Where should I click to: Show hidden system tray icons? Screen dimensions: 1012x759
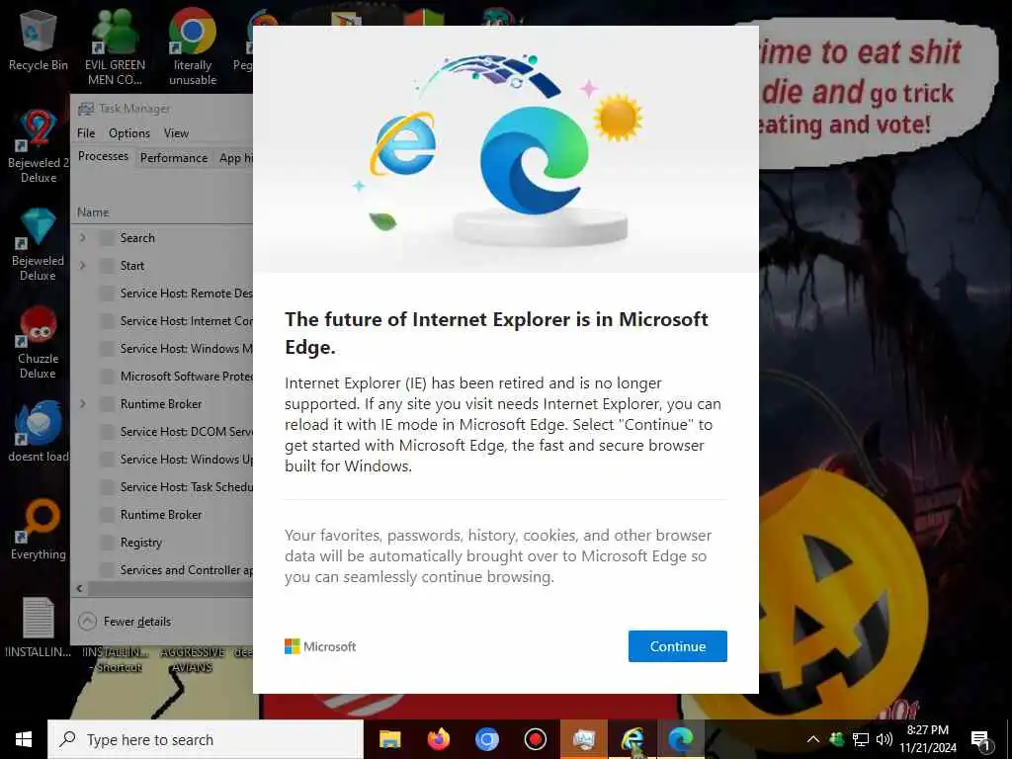click(813, 739)
